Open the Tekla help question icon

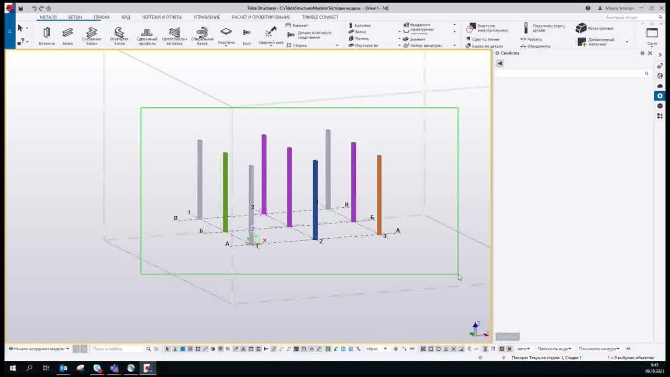click(x=588, y=8)
